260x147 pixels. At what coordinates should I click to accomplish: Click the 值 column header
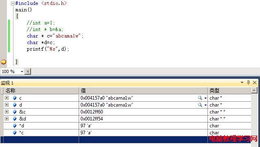[143, 91]
